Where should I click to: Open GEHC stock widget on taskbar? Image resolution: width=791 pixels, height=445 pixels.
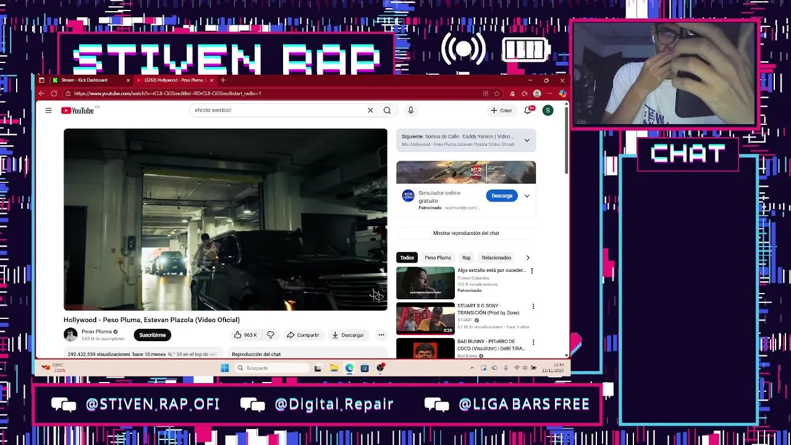pos(54,367)
